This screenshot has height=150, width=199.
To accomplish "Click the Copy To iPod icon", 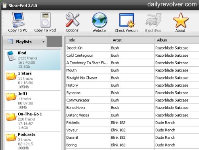I will (45, 20).
